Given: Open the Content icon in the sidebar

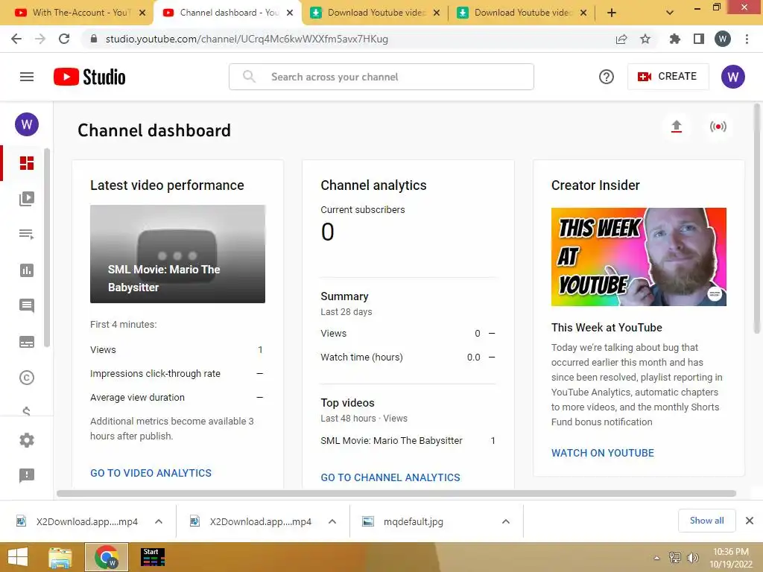Looking at the screenshot, I should click(27, 198).
